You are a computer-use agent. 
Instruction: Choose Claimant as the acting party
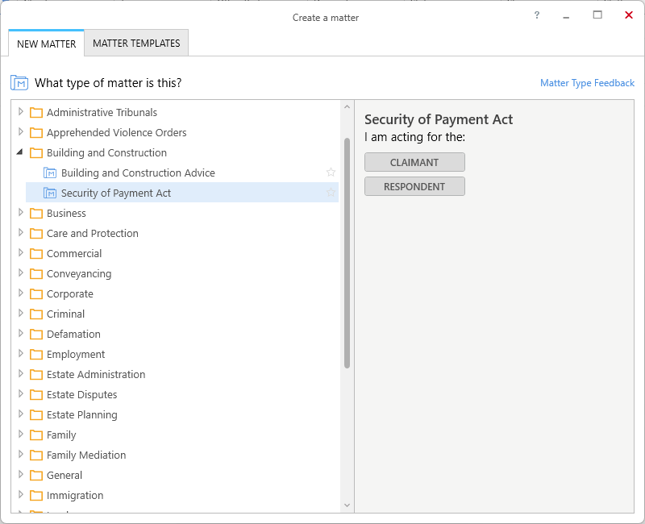point(414,163)
